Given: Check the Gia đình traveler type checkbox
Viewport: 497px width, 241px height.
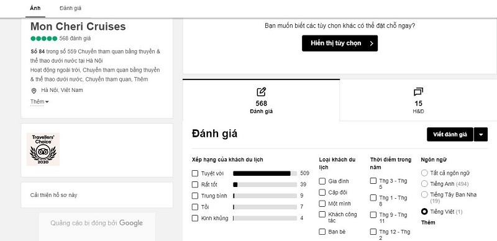Looking at the screenshot, I should [322, 181].
